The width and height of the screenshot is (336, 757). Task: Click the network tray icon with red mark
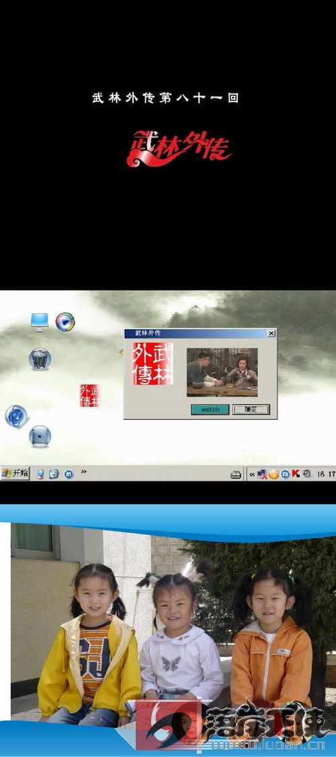tap(263, 474)
